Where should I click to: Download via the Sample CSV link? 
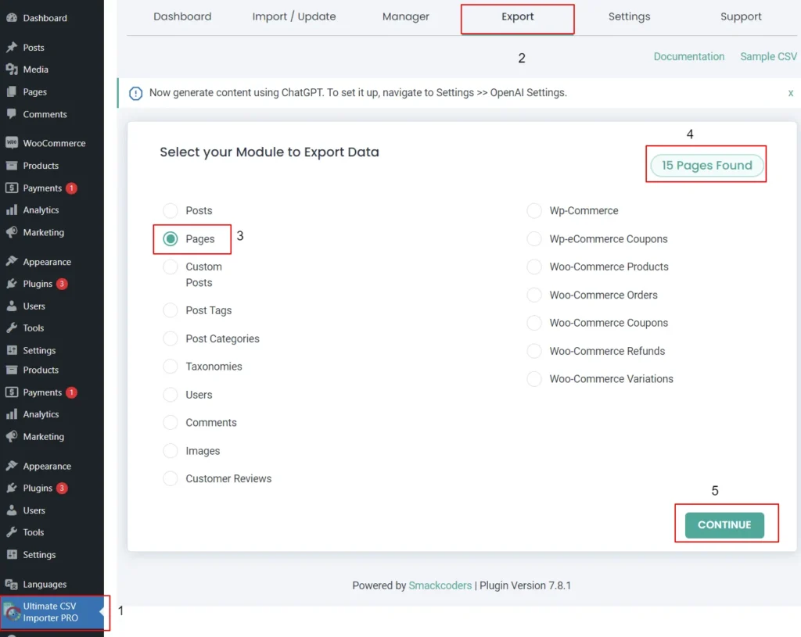pyautogui.click(x=768, y=56)
